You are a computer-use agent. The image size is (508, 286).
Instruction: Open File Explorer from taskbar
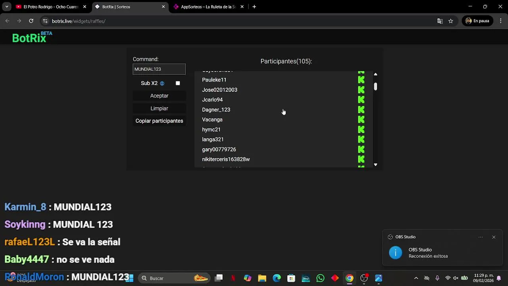262,278
